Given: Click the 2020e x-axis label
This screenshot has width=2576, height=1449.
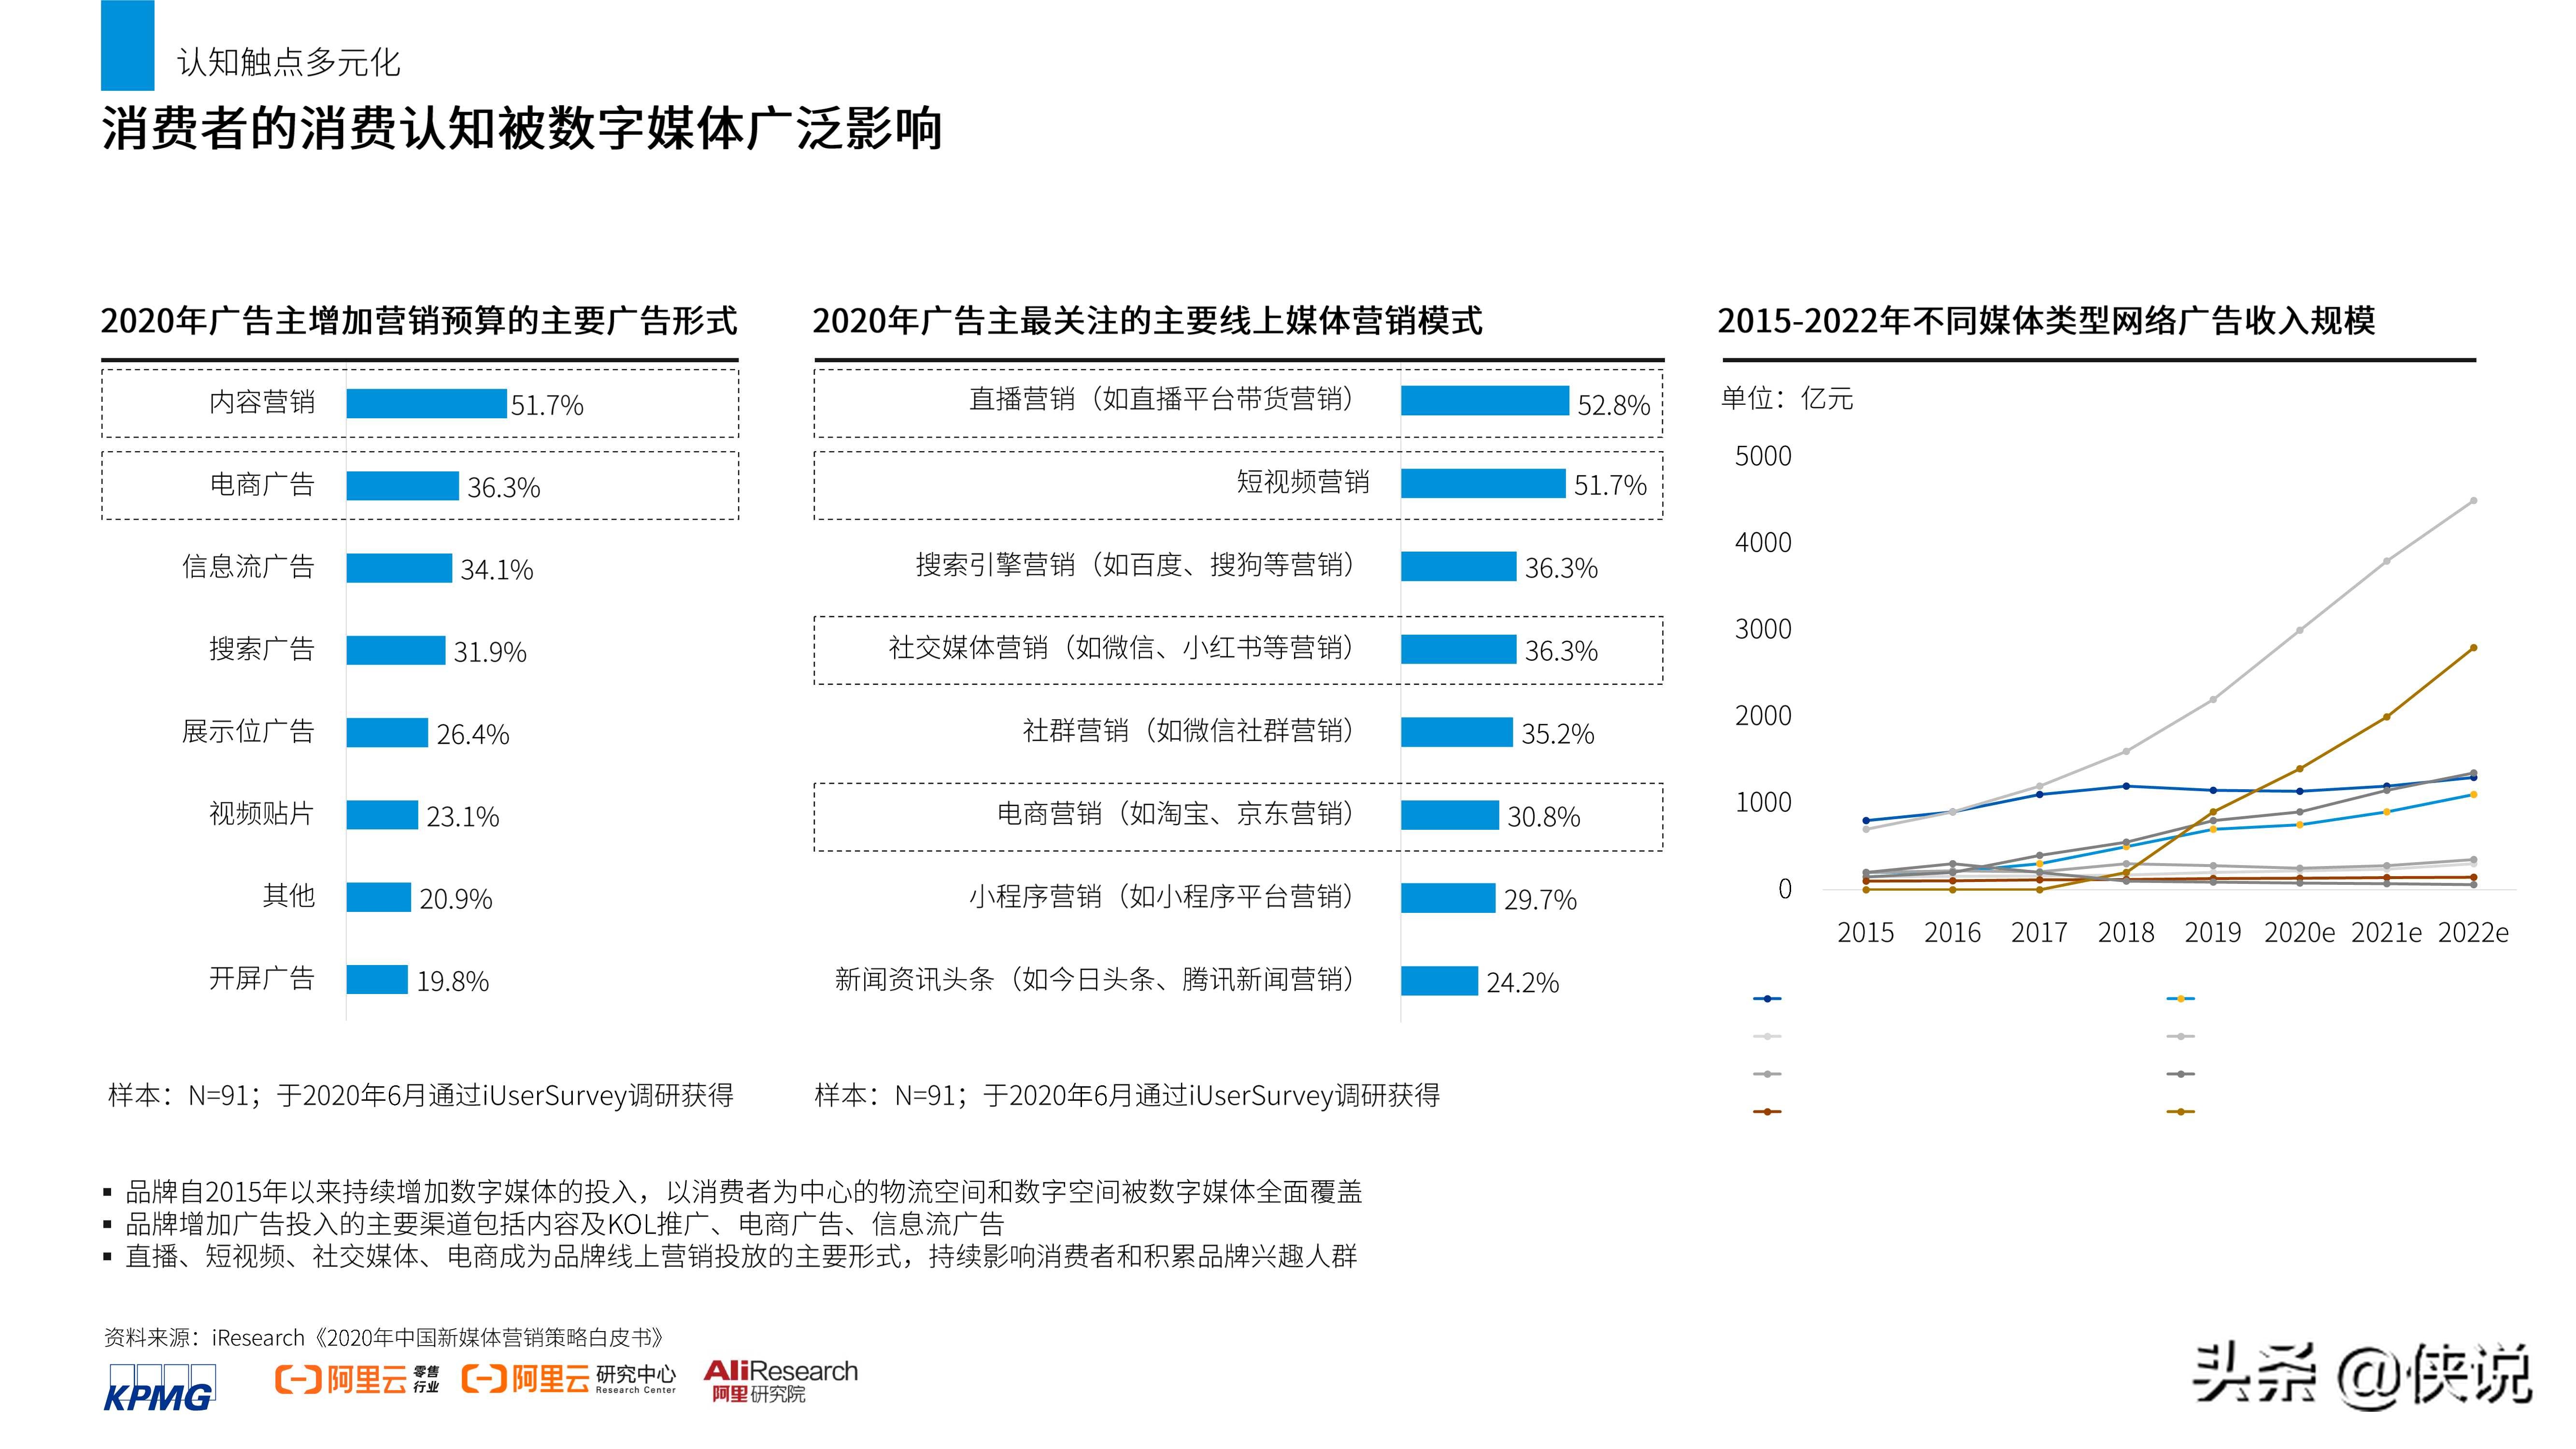Looking at the screenshot, I should [x=2300, y=933].
